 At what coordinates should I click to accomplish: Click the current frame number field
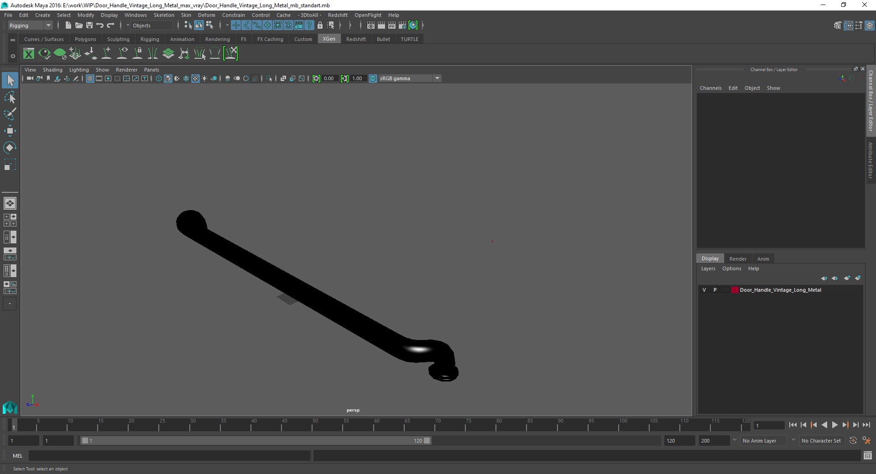pos(769,425)
